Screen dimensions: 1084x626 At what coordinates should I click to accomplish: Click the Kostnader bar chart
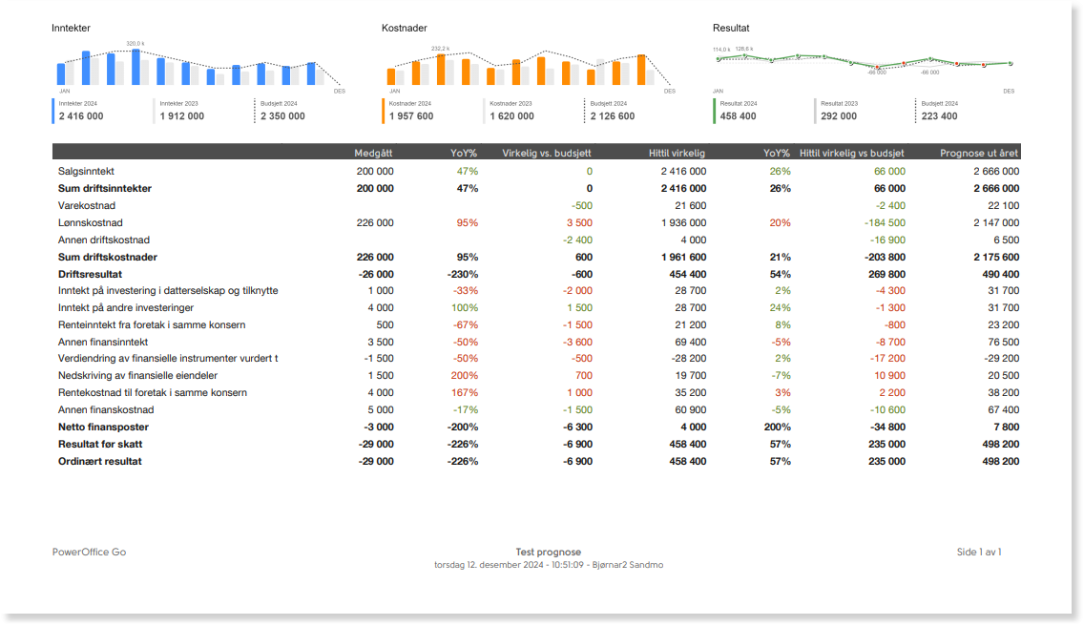pyautogui.click(x=529, y=68)
